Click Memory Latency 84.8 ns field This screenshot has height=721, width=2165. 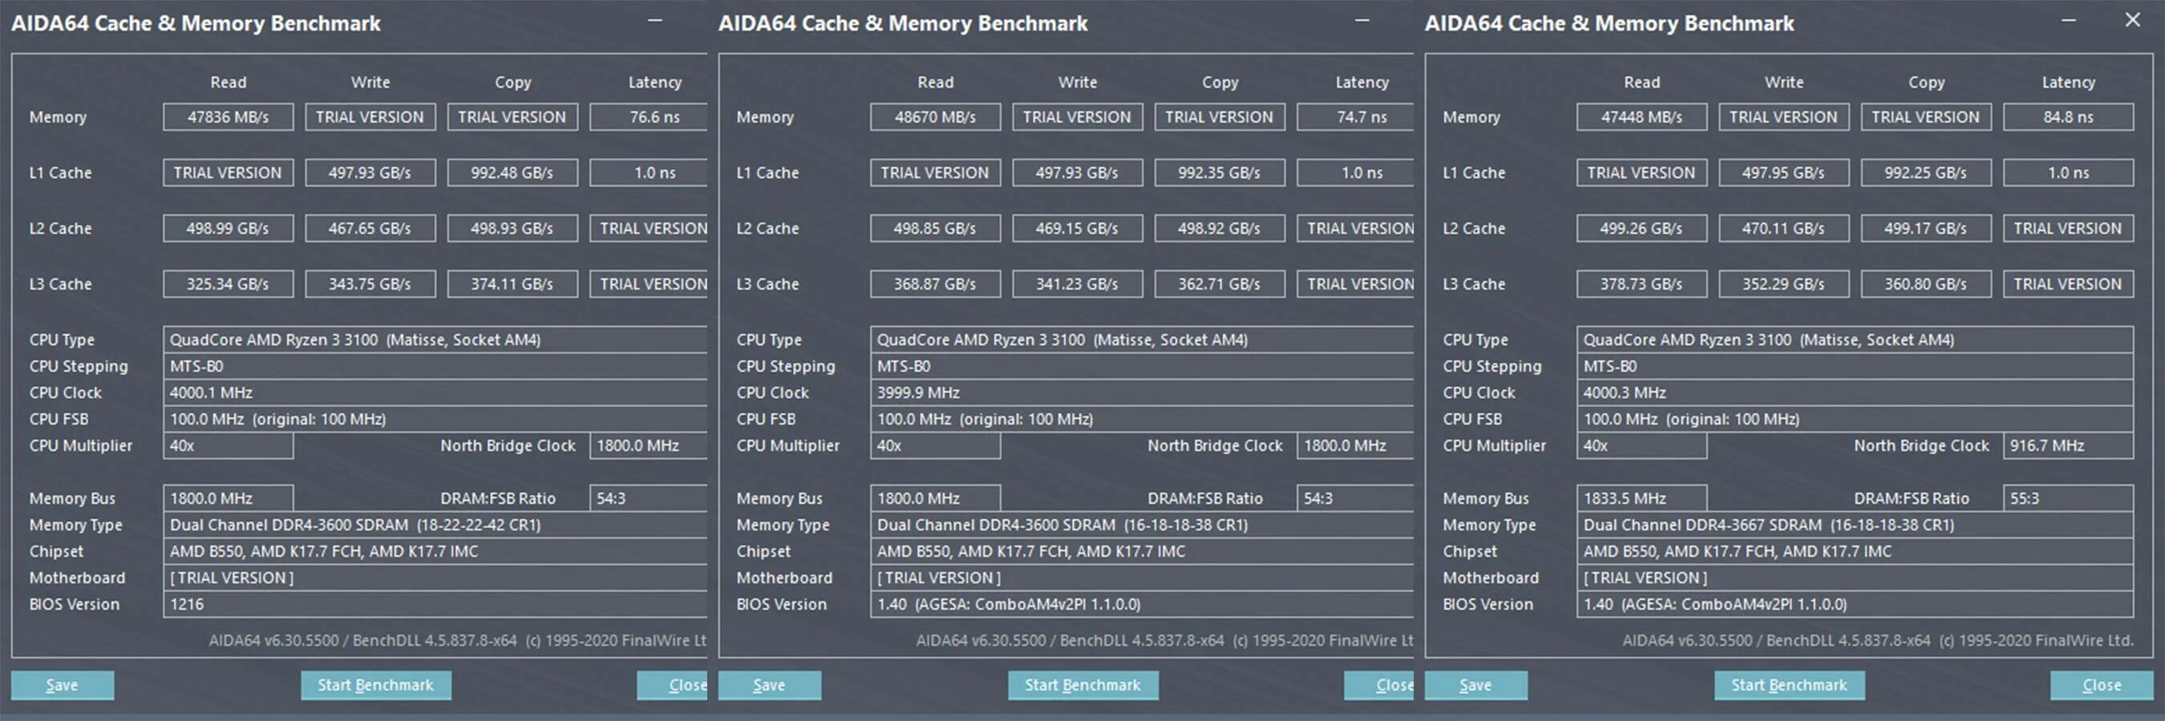(x=2068, y=117)
